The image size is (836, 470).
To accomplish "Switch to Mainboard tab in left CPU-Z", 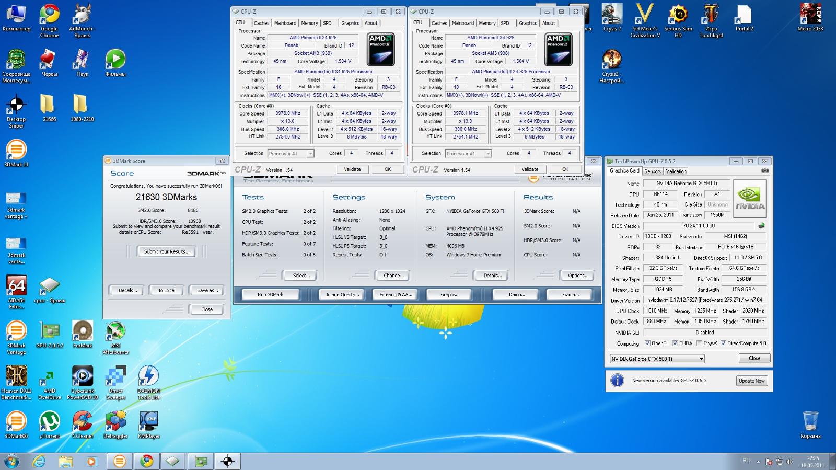I will pyautogui.click(x=285, y=23).
